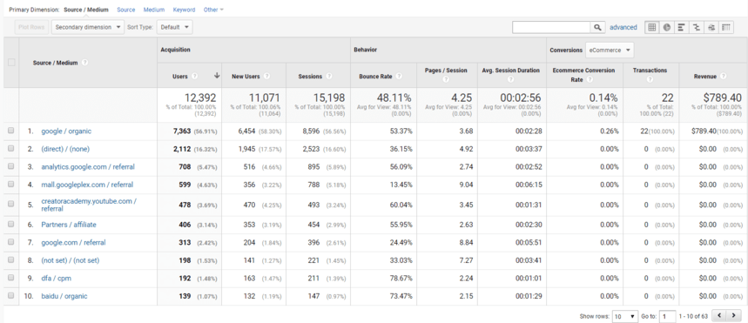Open help icon next to Revenue
This screenshot has width=748, height=323.
[x=724, y=76]
